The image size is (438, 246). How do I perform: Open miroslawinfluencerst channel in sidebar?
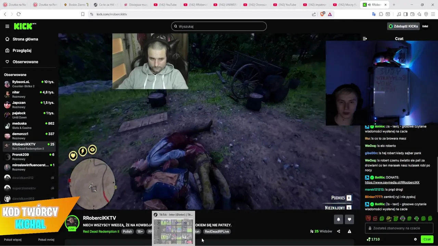(29, 167)
